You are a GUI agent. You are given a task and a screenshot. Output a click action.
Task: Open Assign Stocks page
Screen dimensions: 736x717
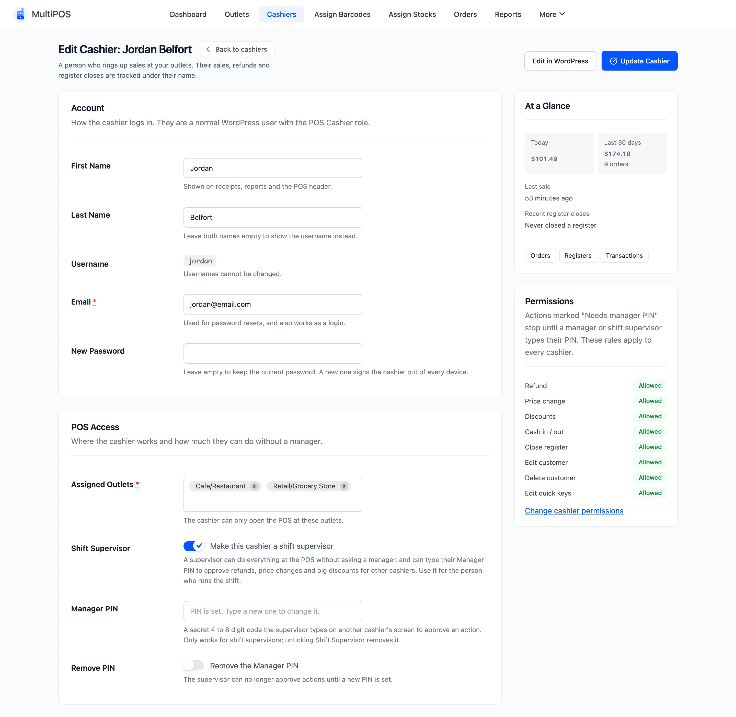coord(412,14)
